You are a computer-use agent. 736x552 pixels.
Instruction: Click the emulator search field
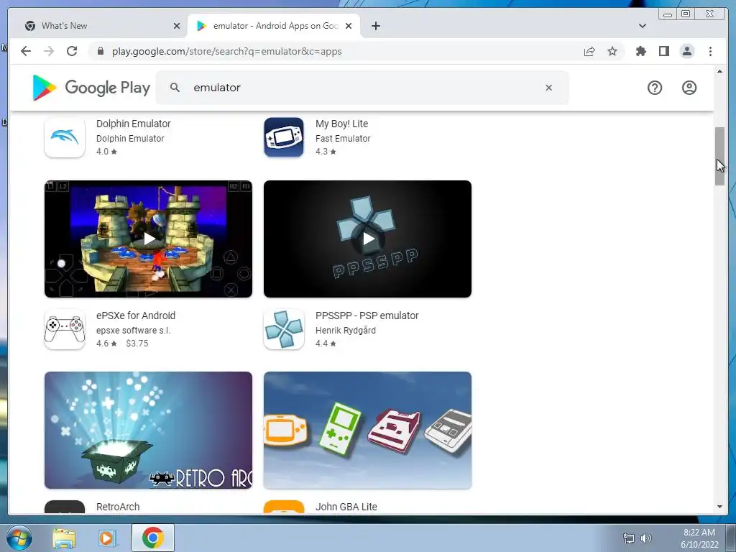pyautogui.click(x=362, y=87)
